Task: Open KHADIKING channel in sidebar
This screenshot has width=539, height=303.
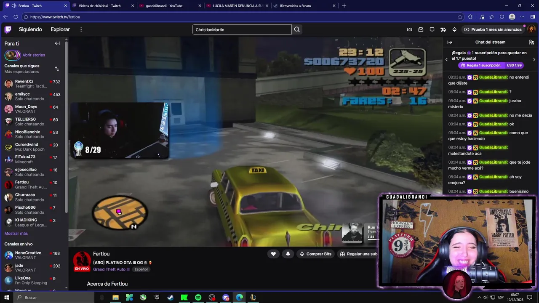Action: click(34, 222)
